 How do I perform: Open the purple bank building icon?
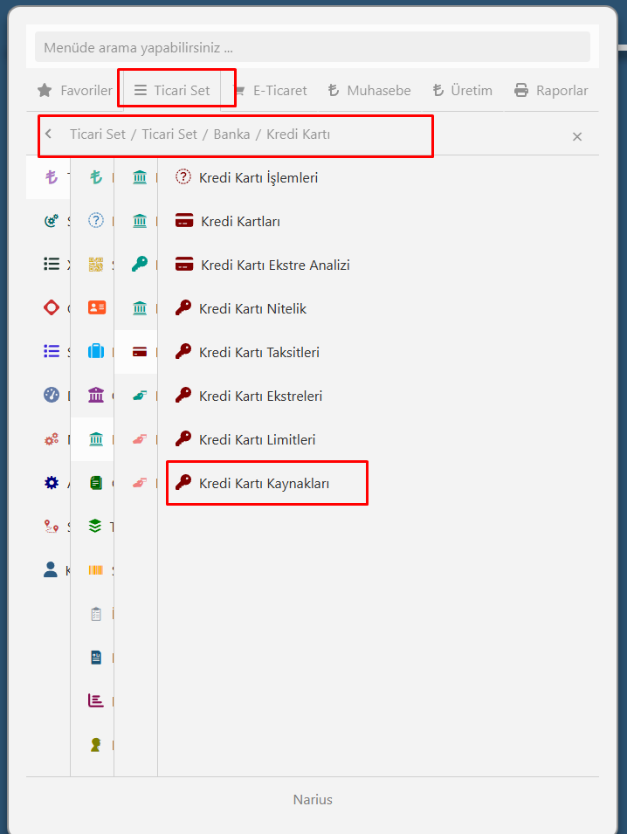(x=96, y=395)
